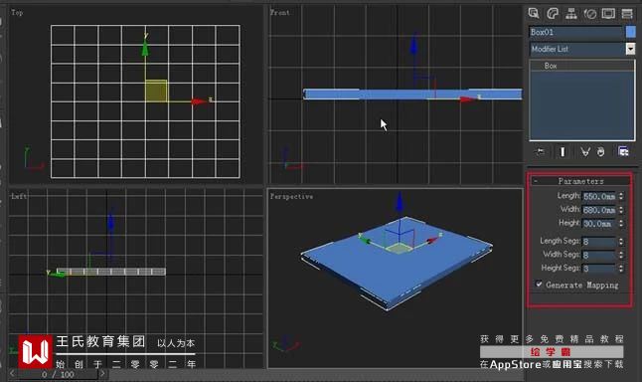Click the Height spinner arrows
The height and width of the screenshot is (382, 642).
pyautogui.click(x=621, y=224)
